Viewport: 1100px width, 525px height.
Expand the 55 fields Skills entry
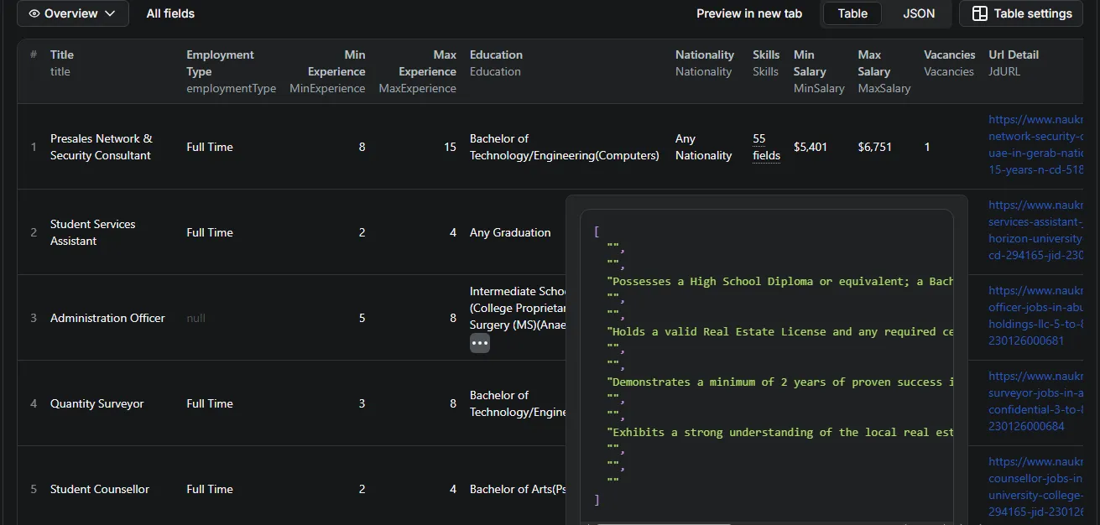click(766, 147)
